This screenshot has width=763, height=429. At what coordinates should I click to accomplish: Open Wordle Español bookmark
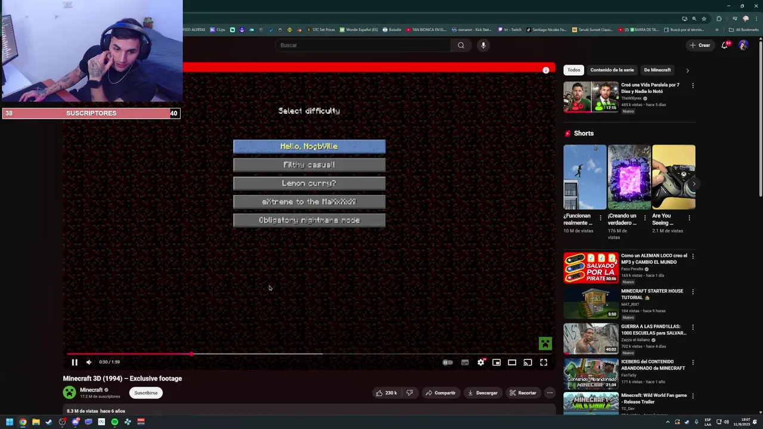click(x=359, y=30)
